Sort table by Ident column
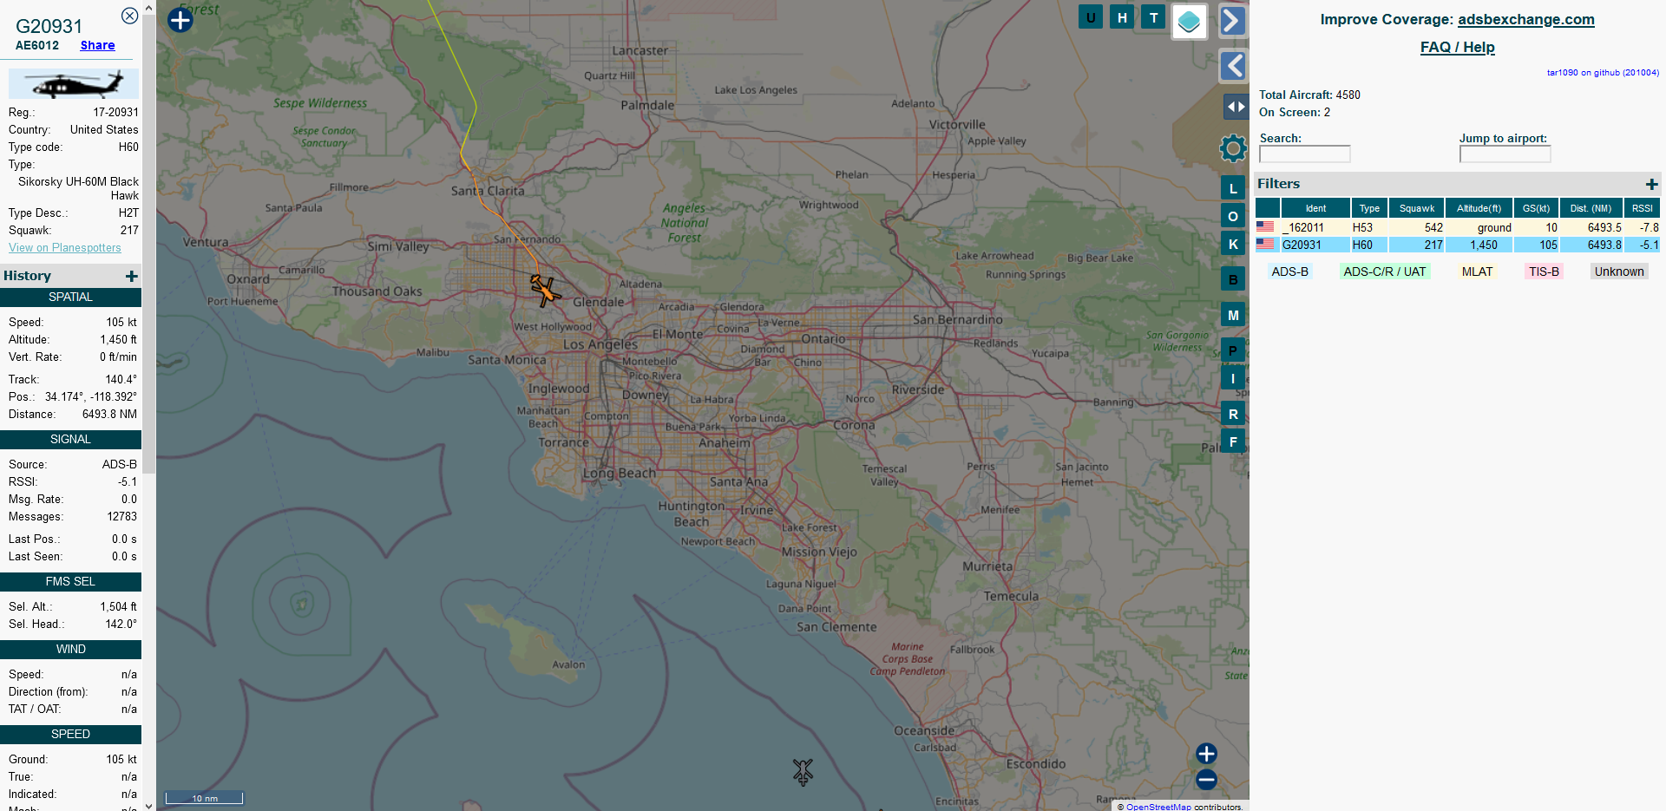This screenshot has width=1666, height=811. click(1315, 208)
